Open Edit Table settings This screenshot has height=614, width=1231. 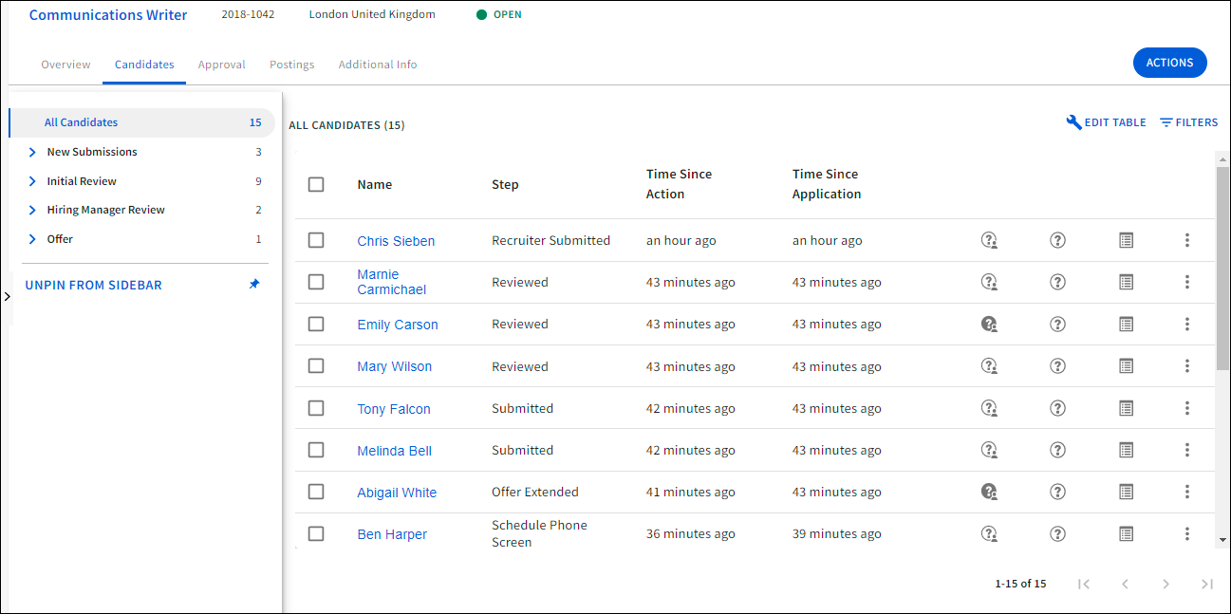point(1107,122)
